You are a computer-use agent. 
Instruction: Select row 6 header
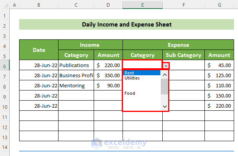pos(5,66)
